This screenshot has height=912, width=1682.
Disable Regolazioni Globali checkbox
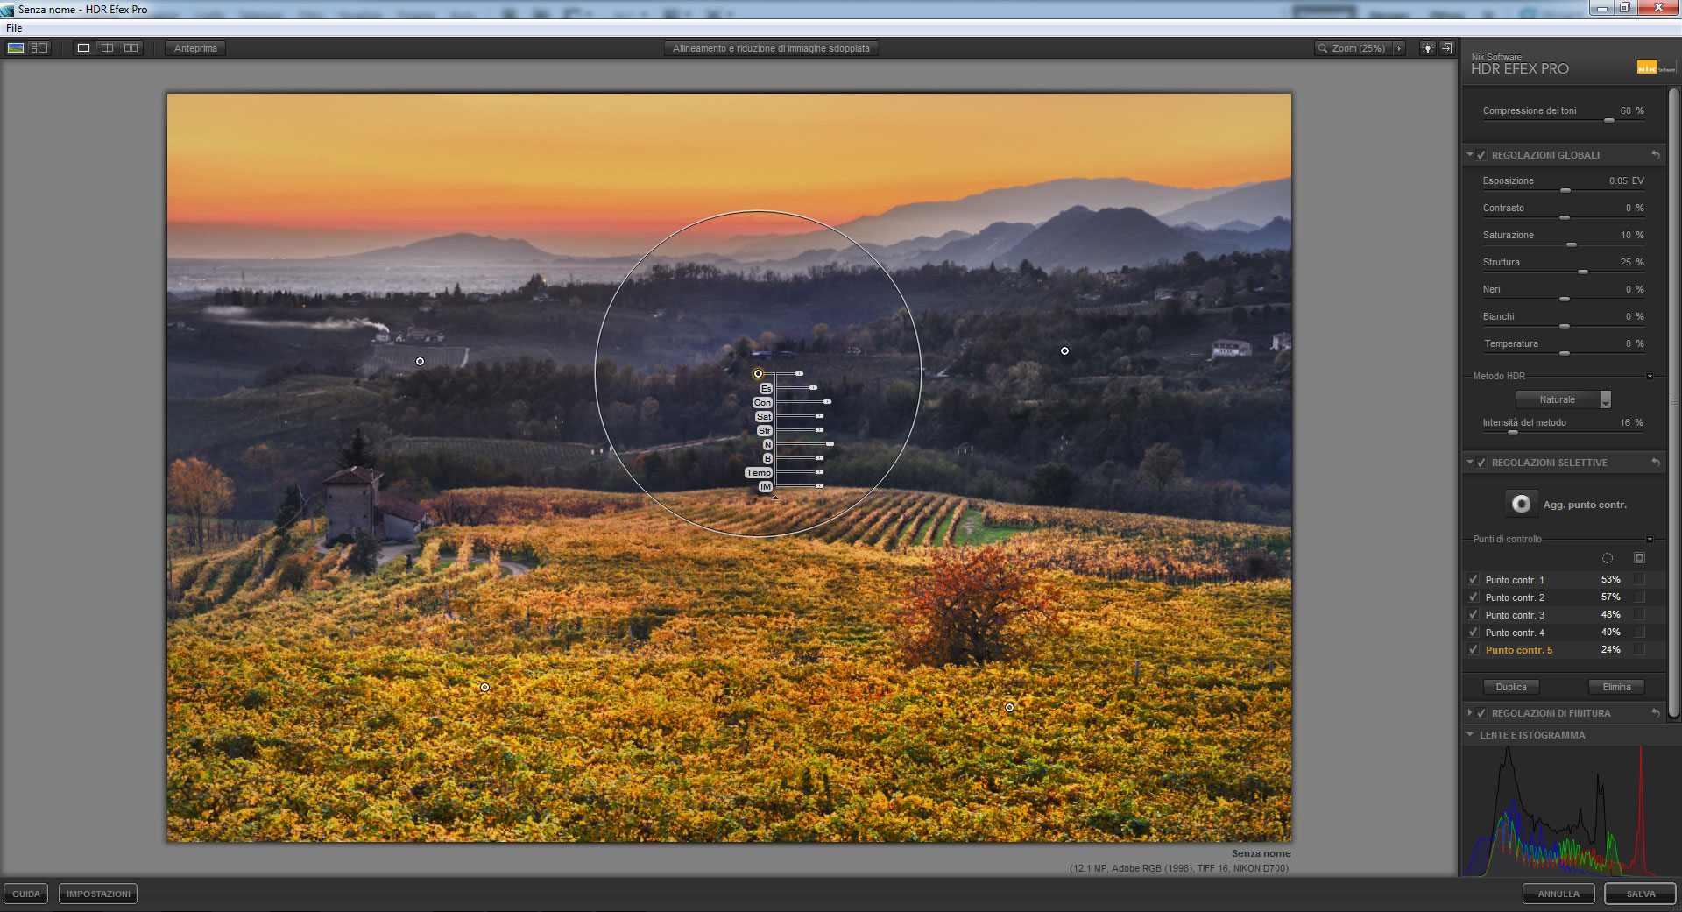1481,155
